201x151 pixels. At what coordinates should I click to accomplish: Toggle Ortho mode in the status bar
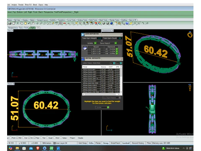(91, 143)
